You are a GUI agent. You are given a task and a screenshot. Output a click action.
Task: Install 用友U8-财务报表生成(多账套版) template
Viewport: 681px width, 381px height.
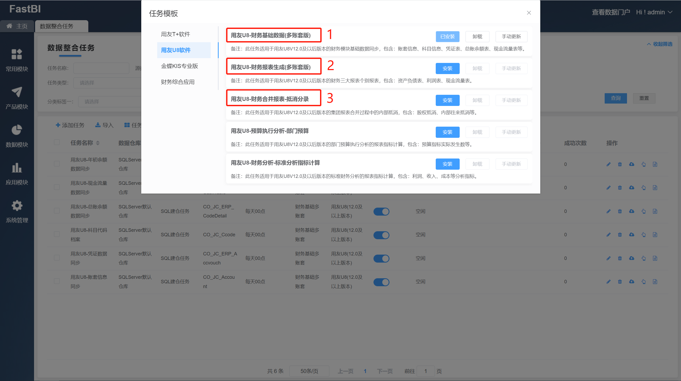coord(447,69)
